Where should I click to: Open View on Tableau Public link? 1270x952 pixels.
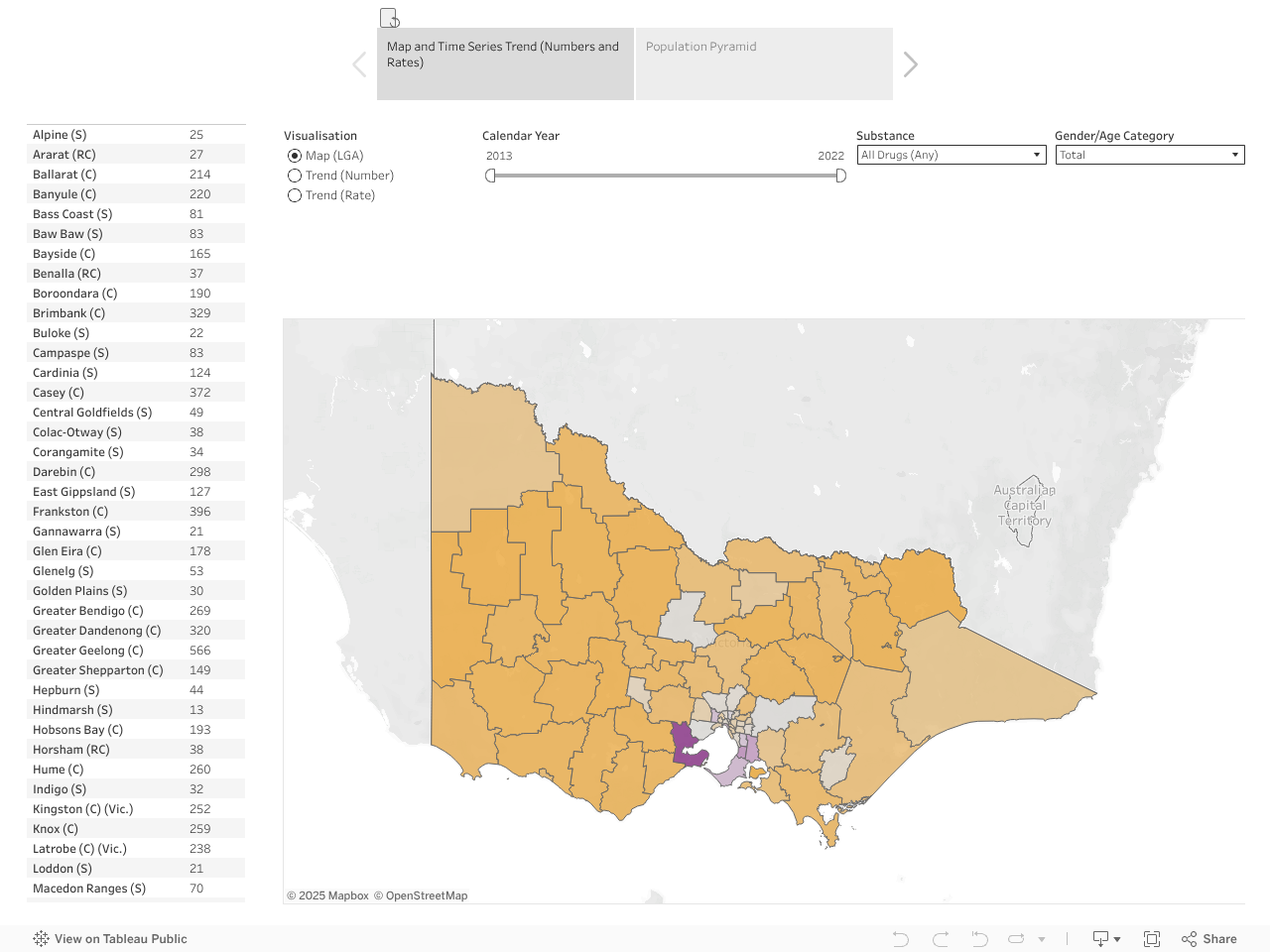coord(110,939)
